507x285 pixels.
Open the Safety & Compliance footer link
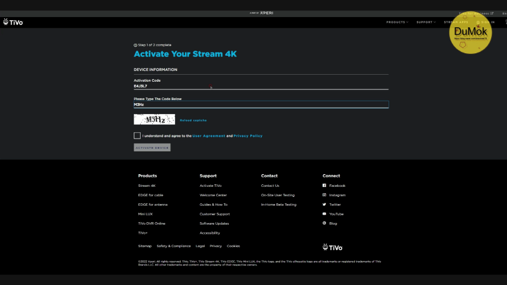(174, 246)
